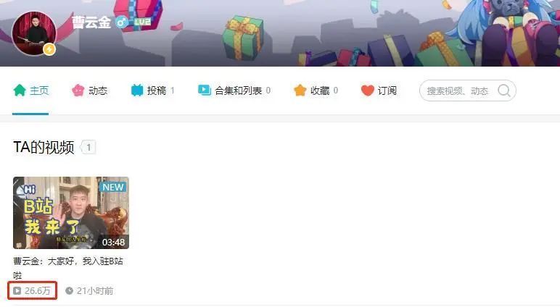Click the orange star 收藏 icon
The image size is (560, 307).
300,91
